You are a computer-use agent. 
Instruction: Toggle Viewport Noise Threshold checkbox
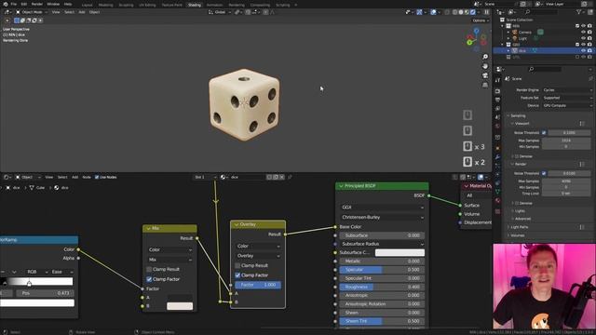[x=544, y=132]
